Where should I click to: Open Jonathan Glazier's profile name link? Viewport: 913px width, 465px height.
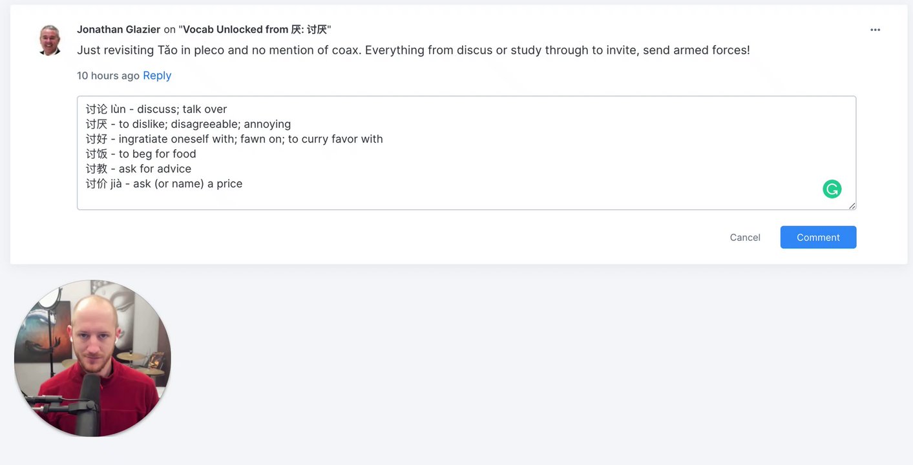118,30
